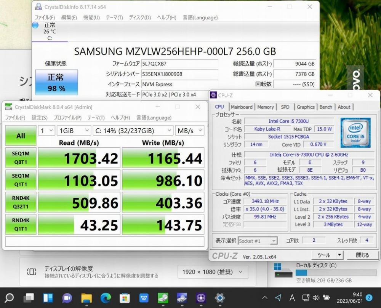Open the notification badge showing 2
Viewport: 381px width, 308px height.
point(369,298)
